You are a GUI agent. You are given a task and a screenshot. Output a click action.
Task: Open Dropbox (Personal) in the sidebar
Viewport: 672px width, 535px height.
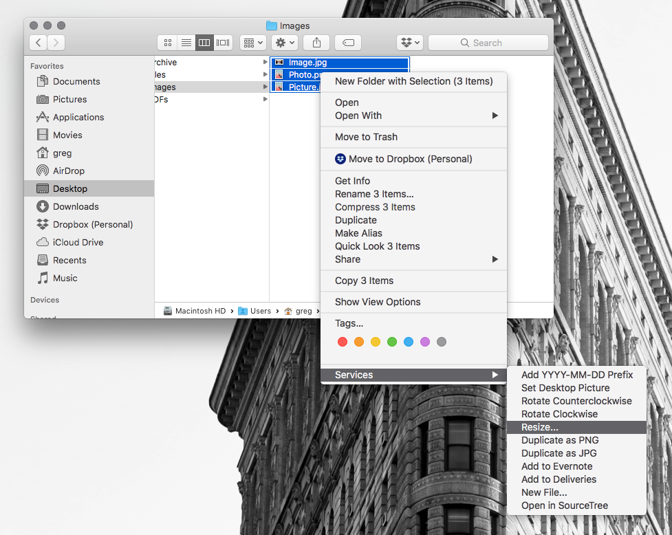coord(89,224)
